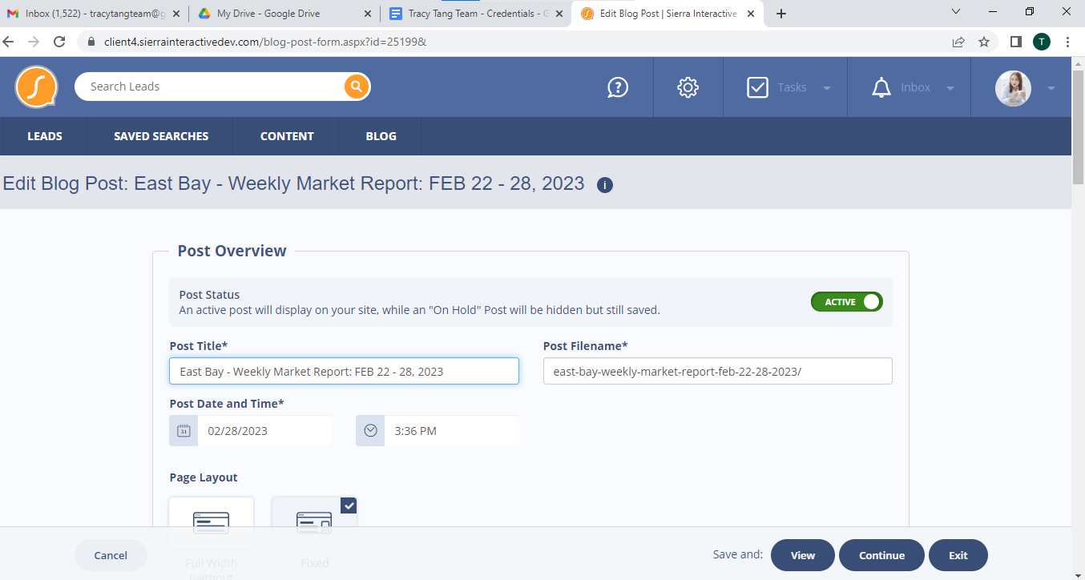
Task: Click the orange search magnifier button
Action: (x=357, y=87)
